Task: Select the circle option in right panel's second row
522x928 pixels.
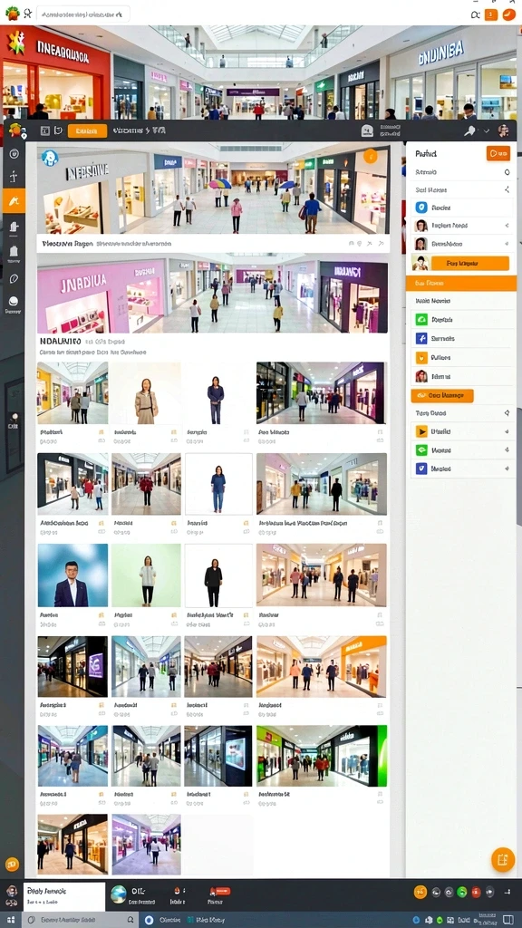Action: 507,172
